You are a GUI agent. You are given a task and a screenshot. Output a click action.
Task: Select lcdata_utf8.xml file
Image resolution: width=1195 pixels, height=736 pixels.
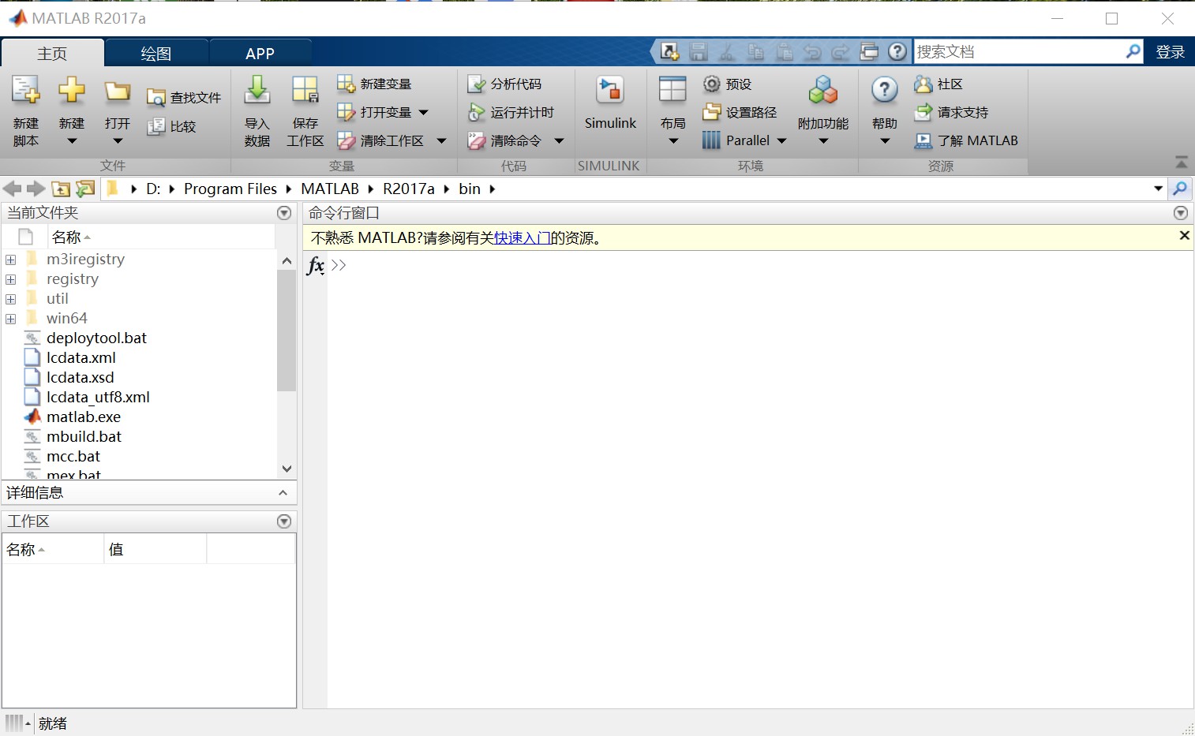[98, 397]
